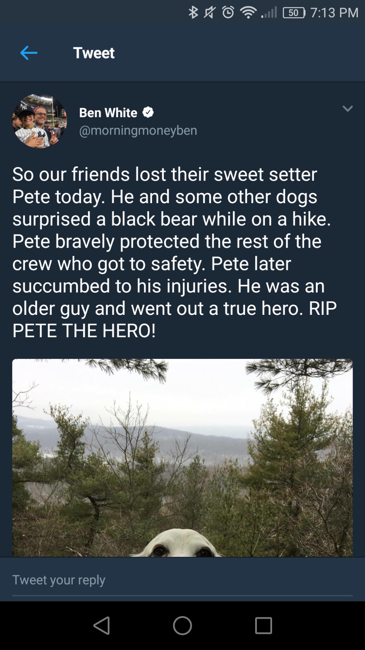Screen dimensions: 365x650
Task: Tap the battery level indicator showing 50
Action: click(x=294, y=13)
